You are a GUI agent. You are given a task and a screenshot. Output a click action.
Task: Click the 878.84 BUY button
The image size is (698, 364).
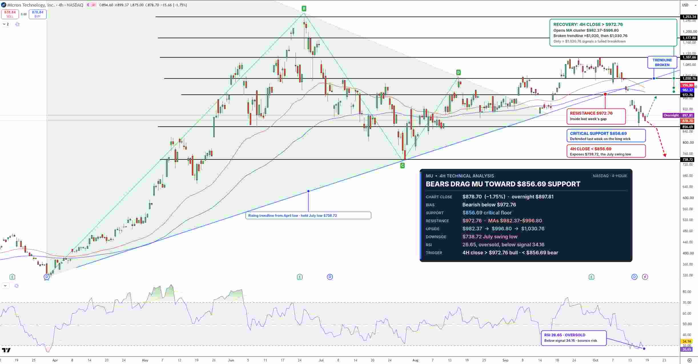coord(37,14)
